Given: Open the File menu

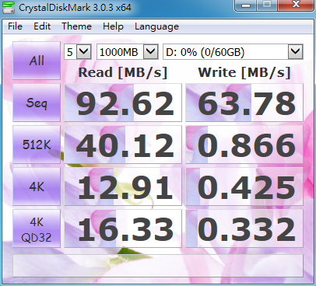Looking at the screenshot, I should pos(15,26).
